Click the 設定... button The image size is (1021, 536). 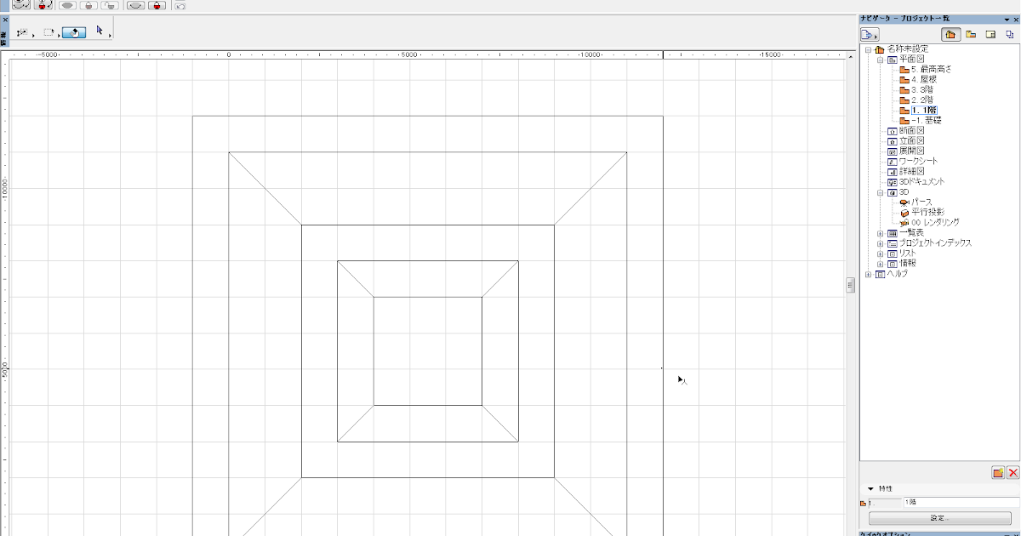(x=938, y=518)
